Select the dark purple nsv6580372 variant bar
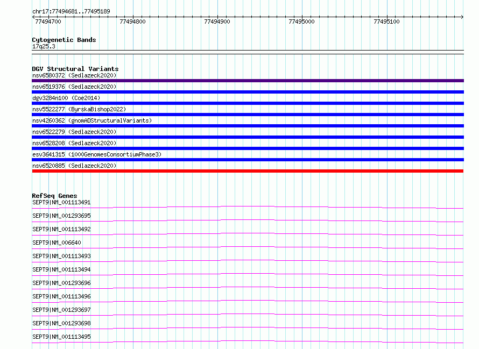 pos(248,81)
